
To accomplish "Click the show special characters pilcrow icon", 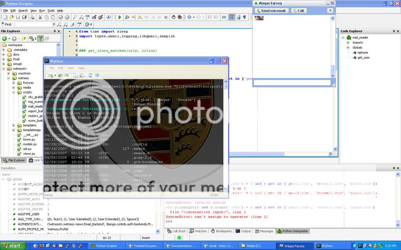I will pos(244,17).
